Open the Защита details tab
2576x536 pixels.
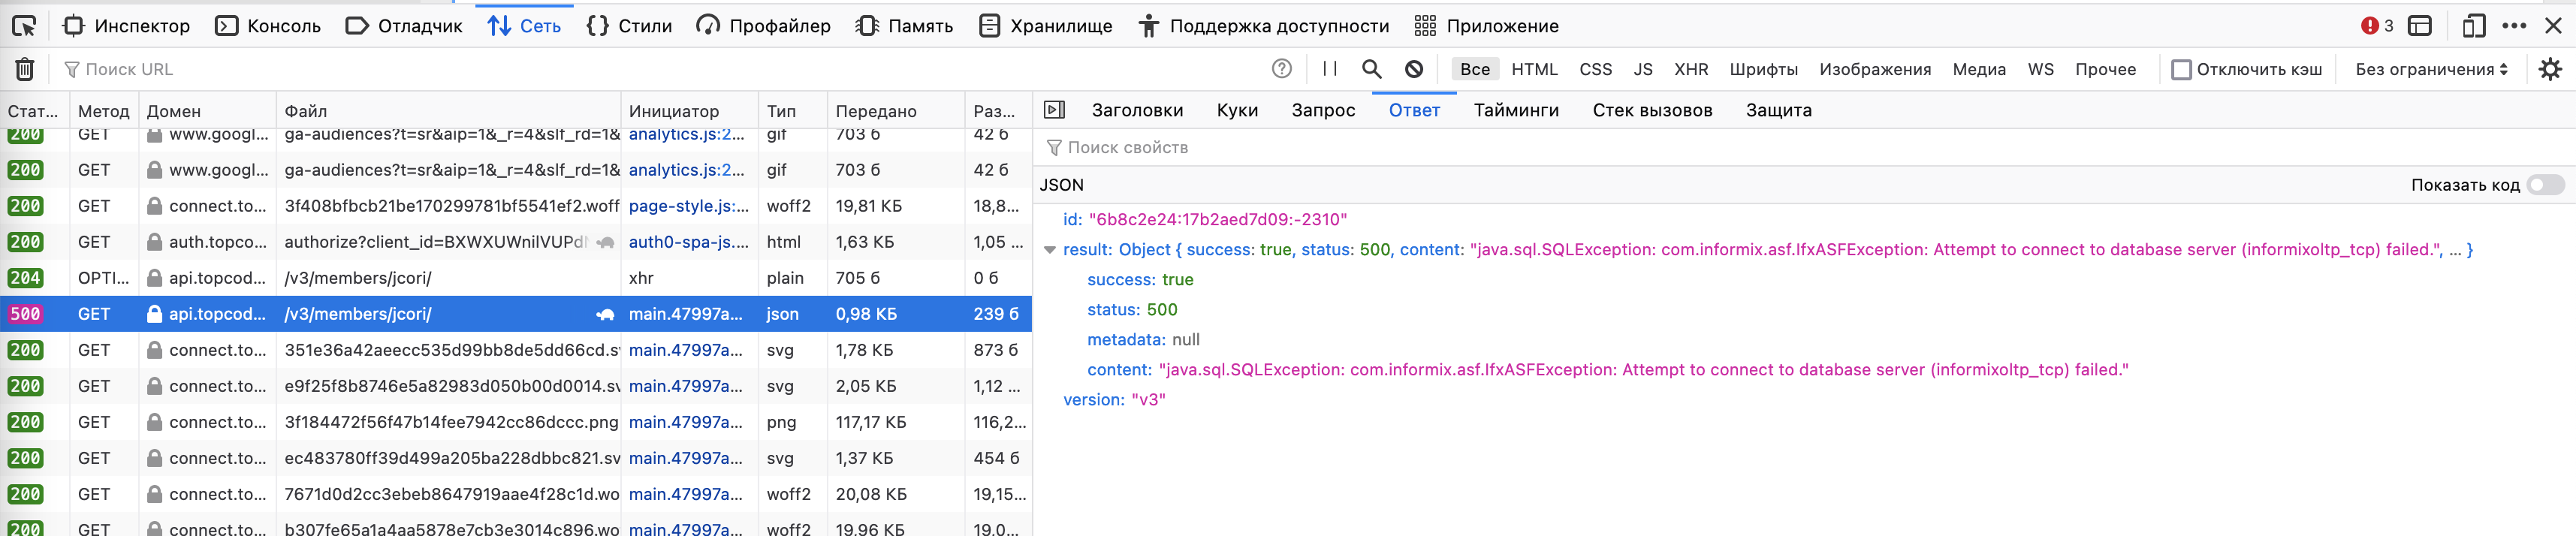1778,110
